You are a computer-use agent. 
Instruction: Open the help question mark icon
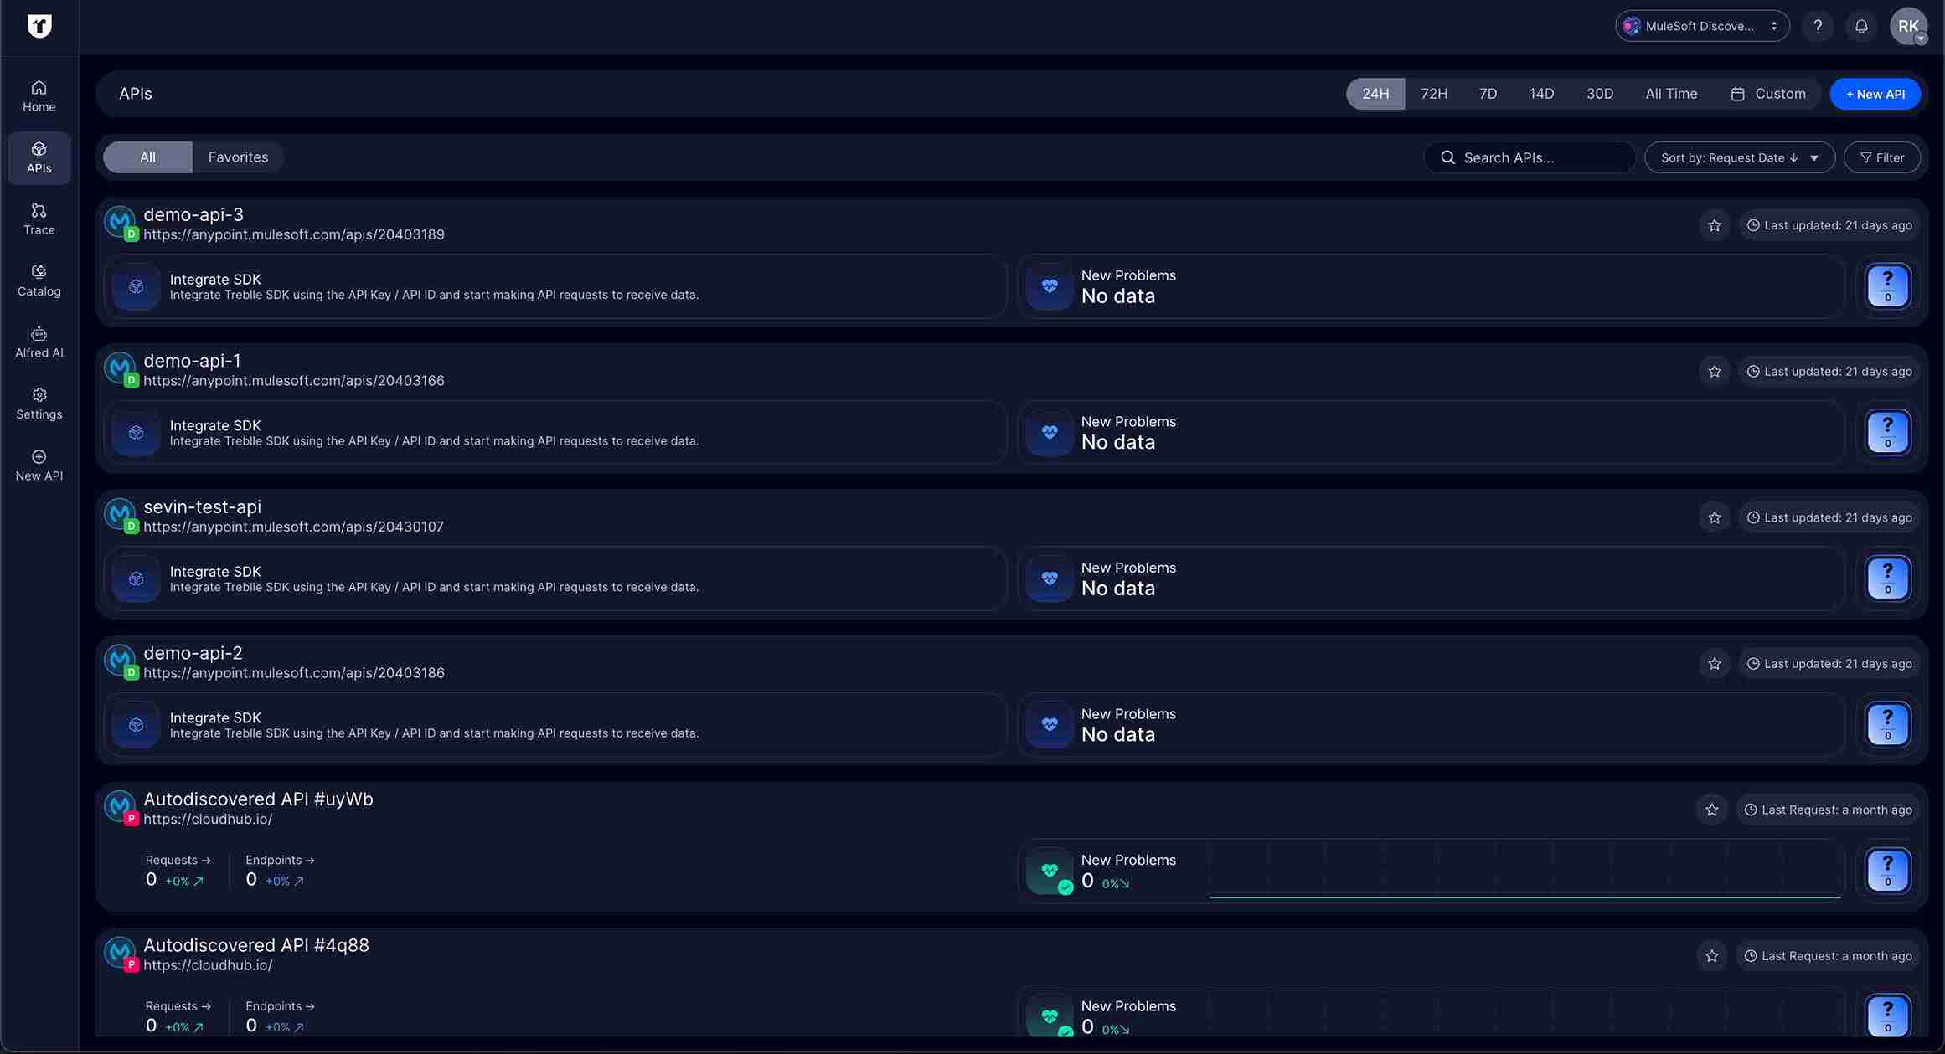coord(1818,26)
